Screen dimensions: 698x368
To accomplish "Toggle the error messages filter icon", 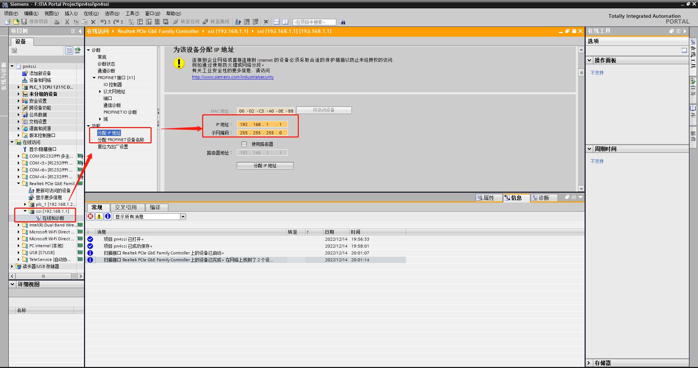I will (91, 216).
